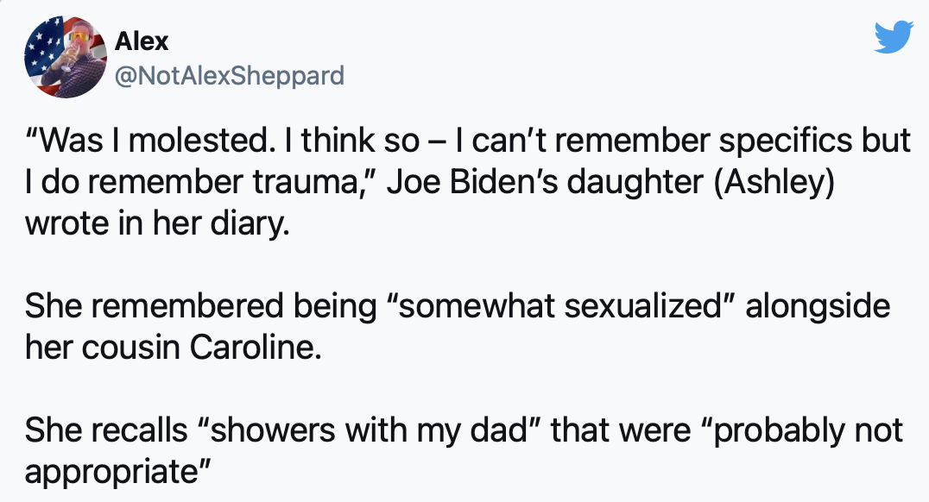Select the tweet's first paragraph text
The width and height of the screenshot is (929, 502).
(x=467, y=182)
